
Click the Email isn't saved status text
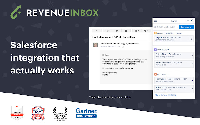click(x=166, y=27)
